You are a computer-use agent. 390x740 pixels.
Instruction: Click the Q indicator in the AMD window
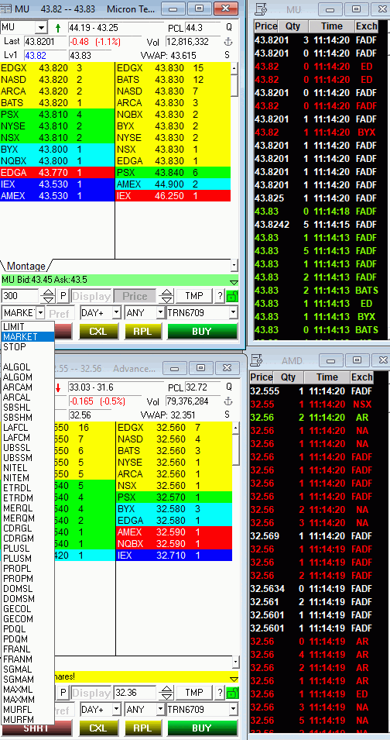point(228,387)
